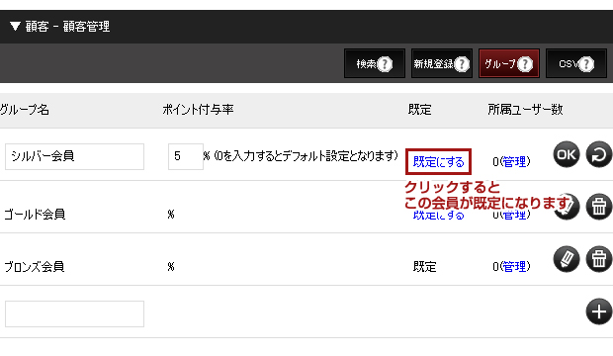Open help icon on グループ tab

525,63
